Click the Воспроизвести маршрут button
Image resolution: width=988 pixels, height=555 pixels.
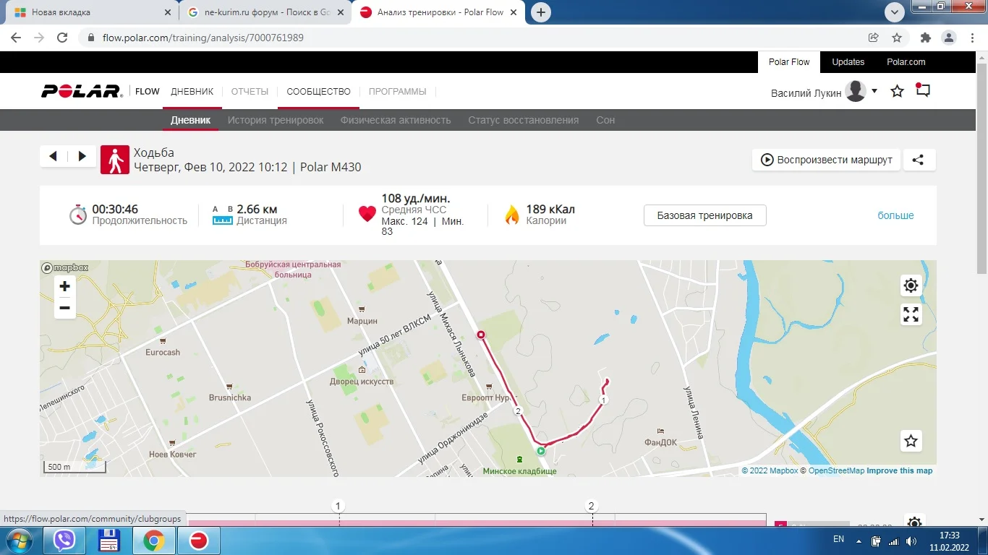826,160
